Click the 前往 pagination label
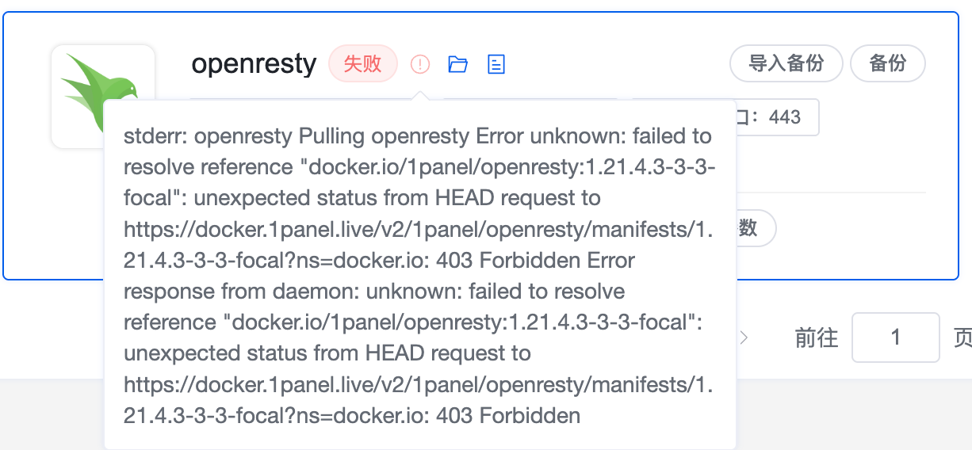The width and height of the screenshot is (972, 450). pyautogui.click(x=816, y=337)
